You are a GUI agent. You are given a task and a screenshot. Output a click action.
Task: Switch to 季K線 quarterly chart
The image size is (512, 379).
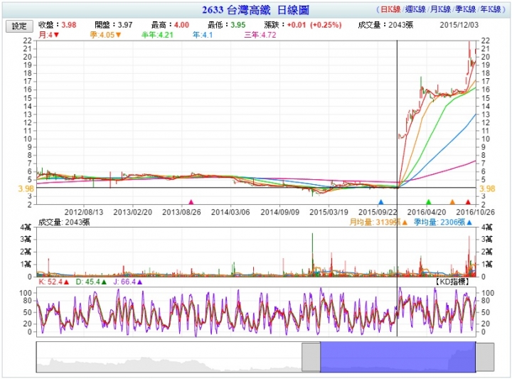click(465, 9)
